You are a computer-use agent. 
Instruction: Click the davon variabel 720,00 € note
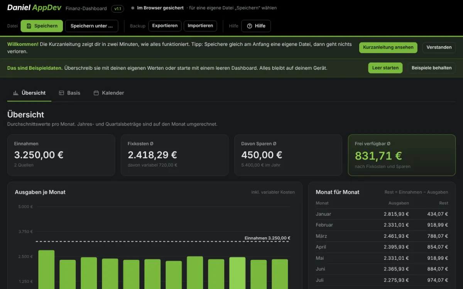[x=152, y=165]
